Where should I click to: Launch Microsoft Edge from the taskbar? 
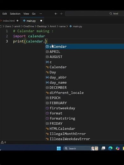(110, 148)
